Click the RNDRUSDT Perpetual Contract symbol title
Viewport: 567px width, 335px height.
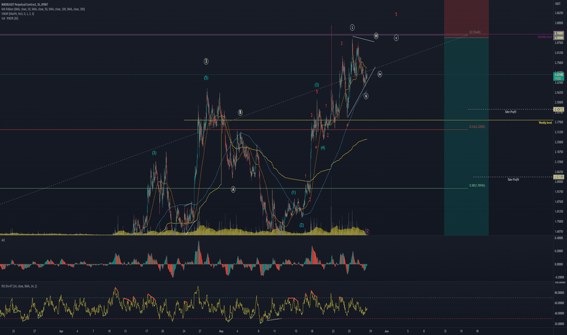click(x=24, y=4)
